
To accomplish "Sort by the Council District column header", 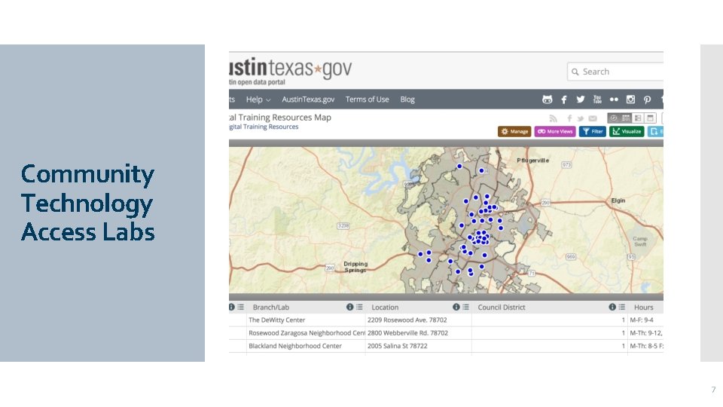I will (x=502, y=308).
